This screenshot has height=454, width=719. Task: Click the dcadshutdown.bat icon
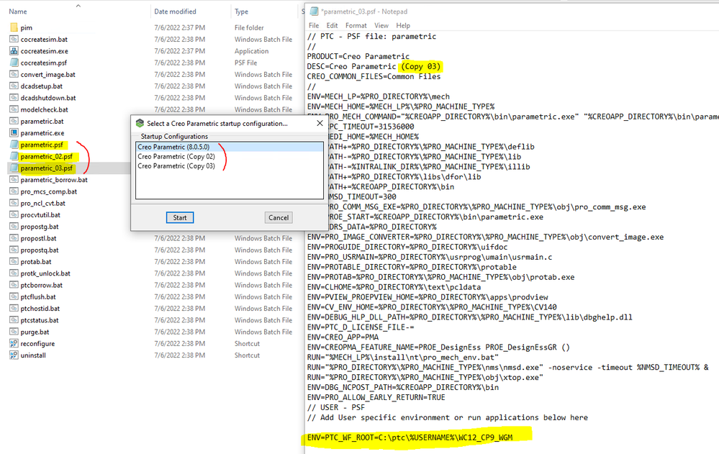(14, 98)
